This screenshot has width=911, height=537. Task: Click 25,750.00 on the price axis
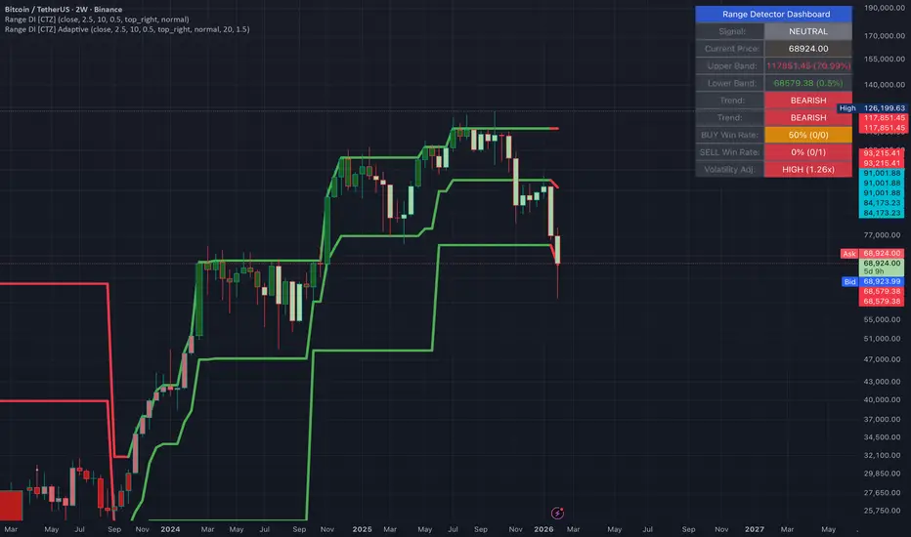point(882,511)
